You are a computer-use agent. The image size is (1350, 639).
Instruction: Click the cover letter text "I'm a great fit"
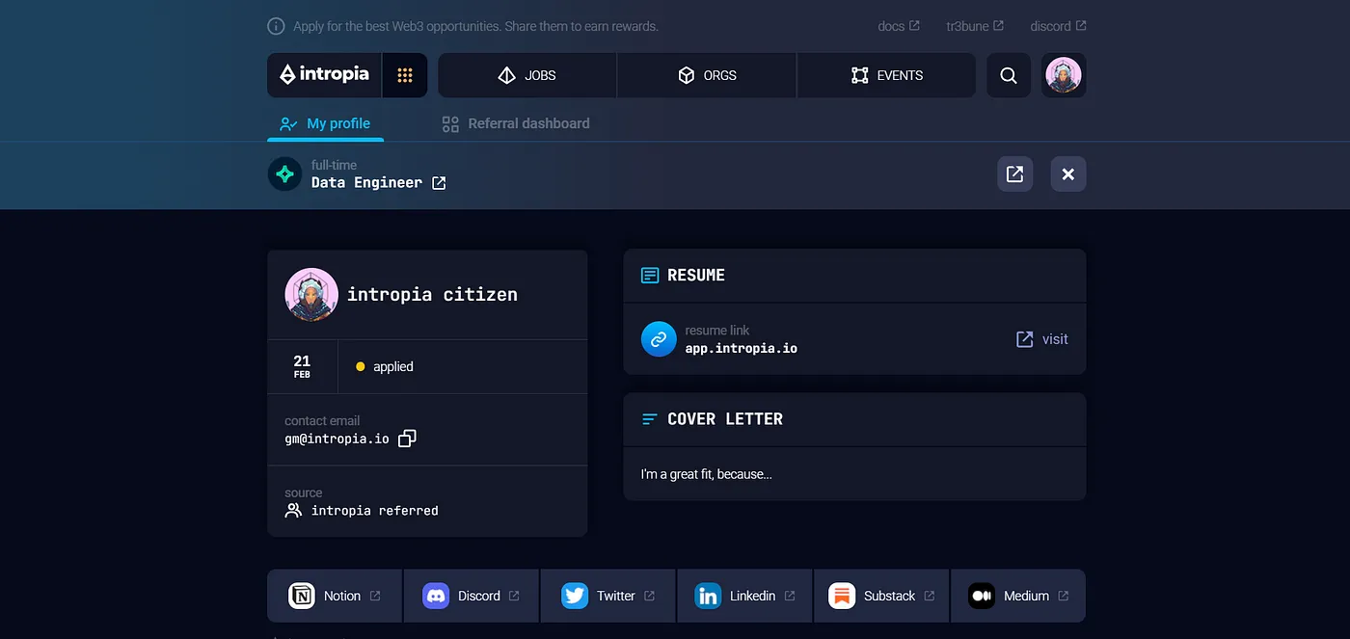[x=707, y=474]
